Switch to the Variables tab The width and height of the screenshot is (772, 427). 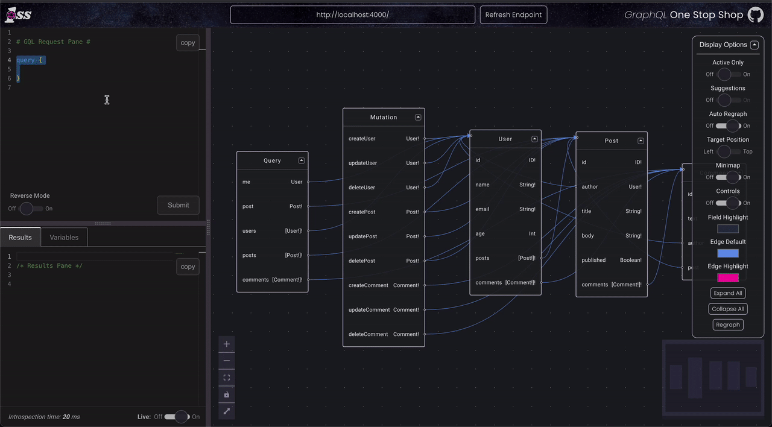64,238
